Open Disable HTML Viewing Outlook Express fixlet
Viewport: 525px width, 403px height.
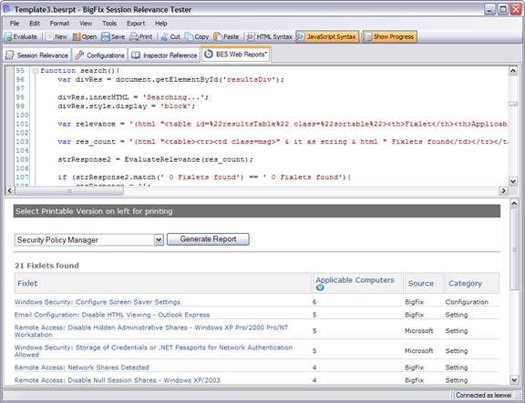pyautogui.click(x=112, y=315)
